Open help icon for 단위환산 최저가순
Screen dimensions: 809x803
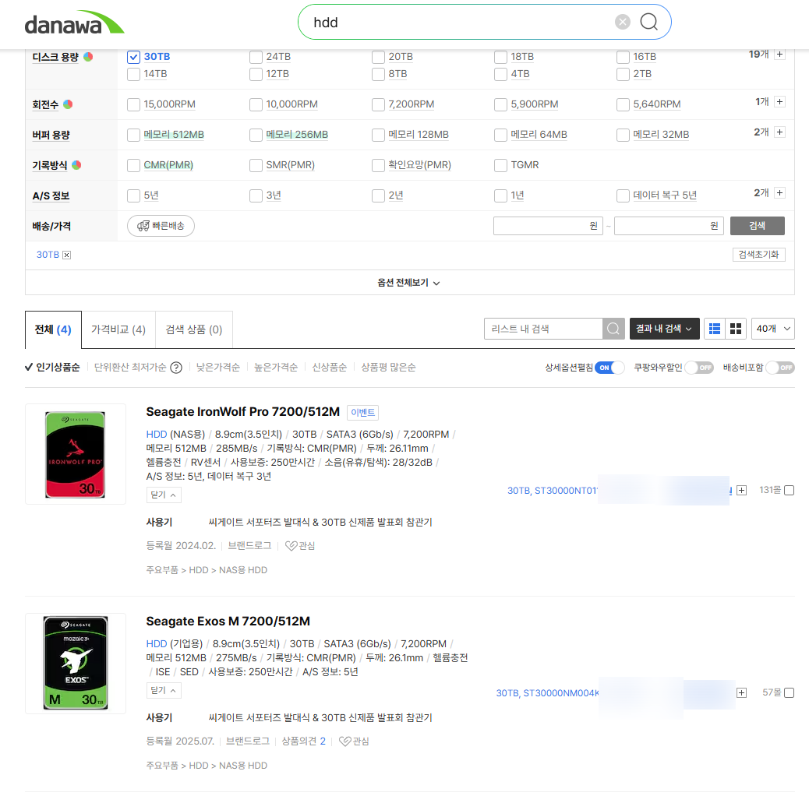[x=176, y=368]
